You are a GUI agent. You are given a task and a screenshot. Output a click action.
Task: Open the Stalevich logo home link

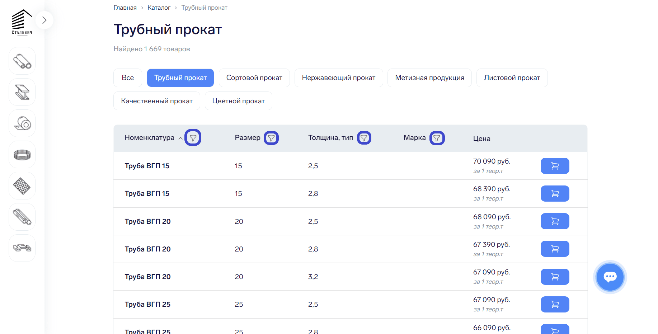(x=22, y=22)
